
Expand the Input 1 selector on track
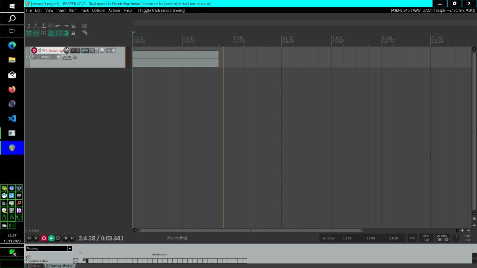59,57
